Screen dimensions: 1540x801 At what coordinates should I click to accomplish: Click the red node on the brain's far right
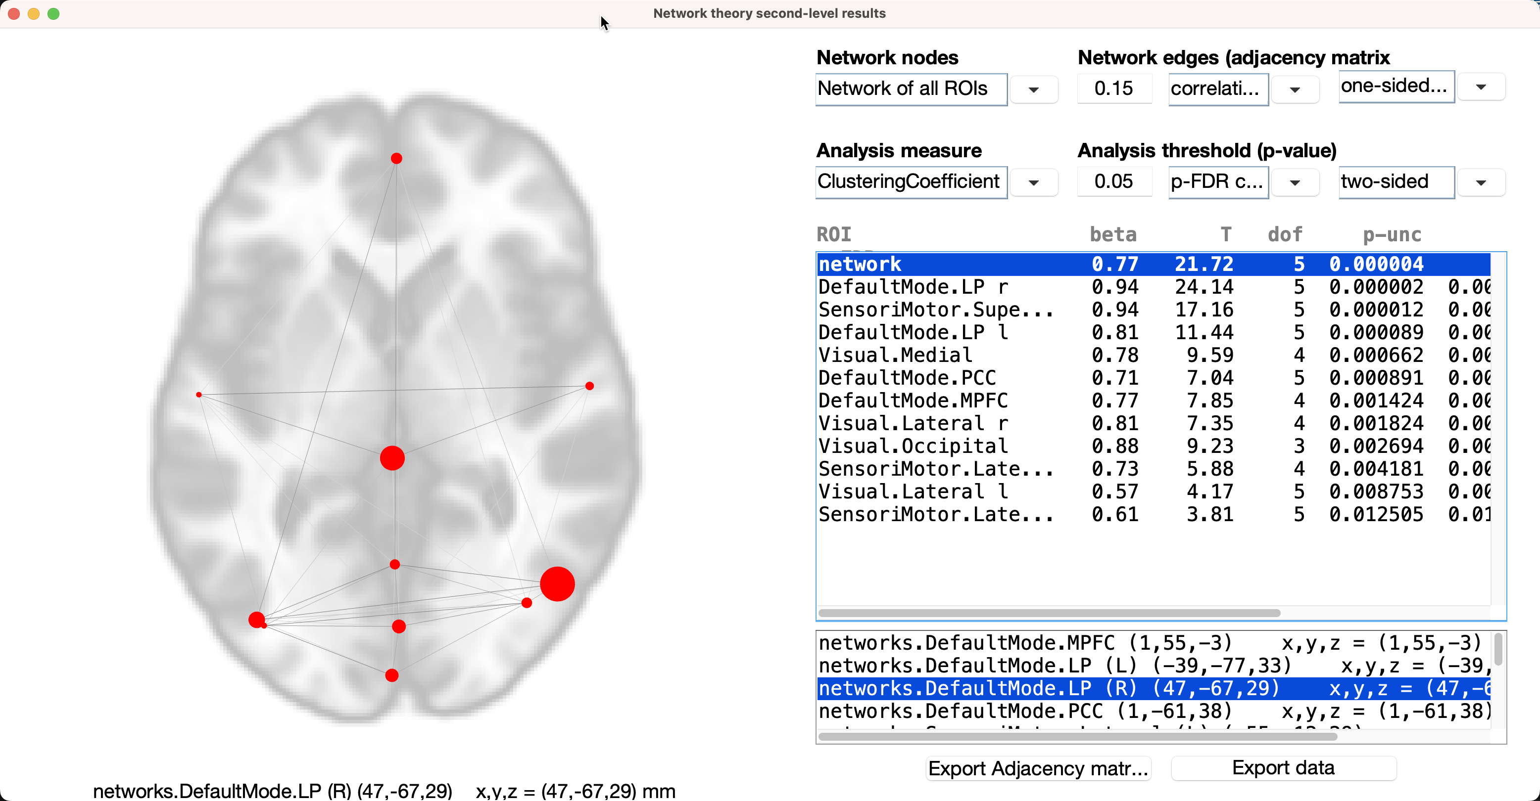589,386
